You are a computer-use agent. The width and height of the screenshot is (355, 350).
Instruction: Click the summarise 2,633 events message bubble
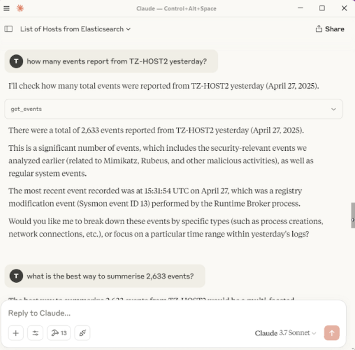click(110, 276)
